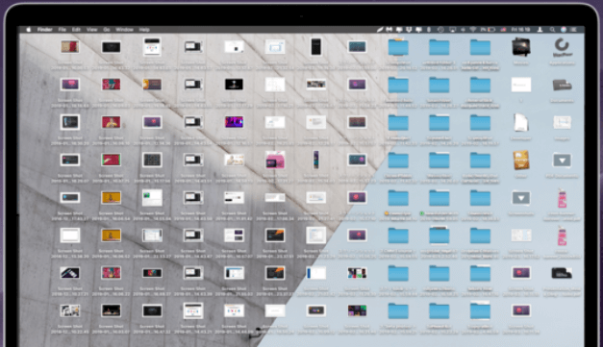The width and height of the screenshot is (603, 347).
Task: Click the Fri 16:10 menu bar clock
Action: click(520, 30)
